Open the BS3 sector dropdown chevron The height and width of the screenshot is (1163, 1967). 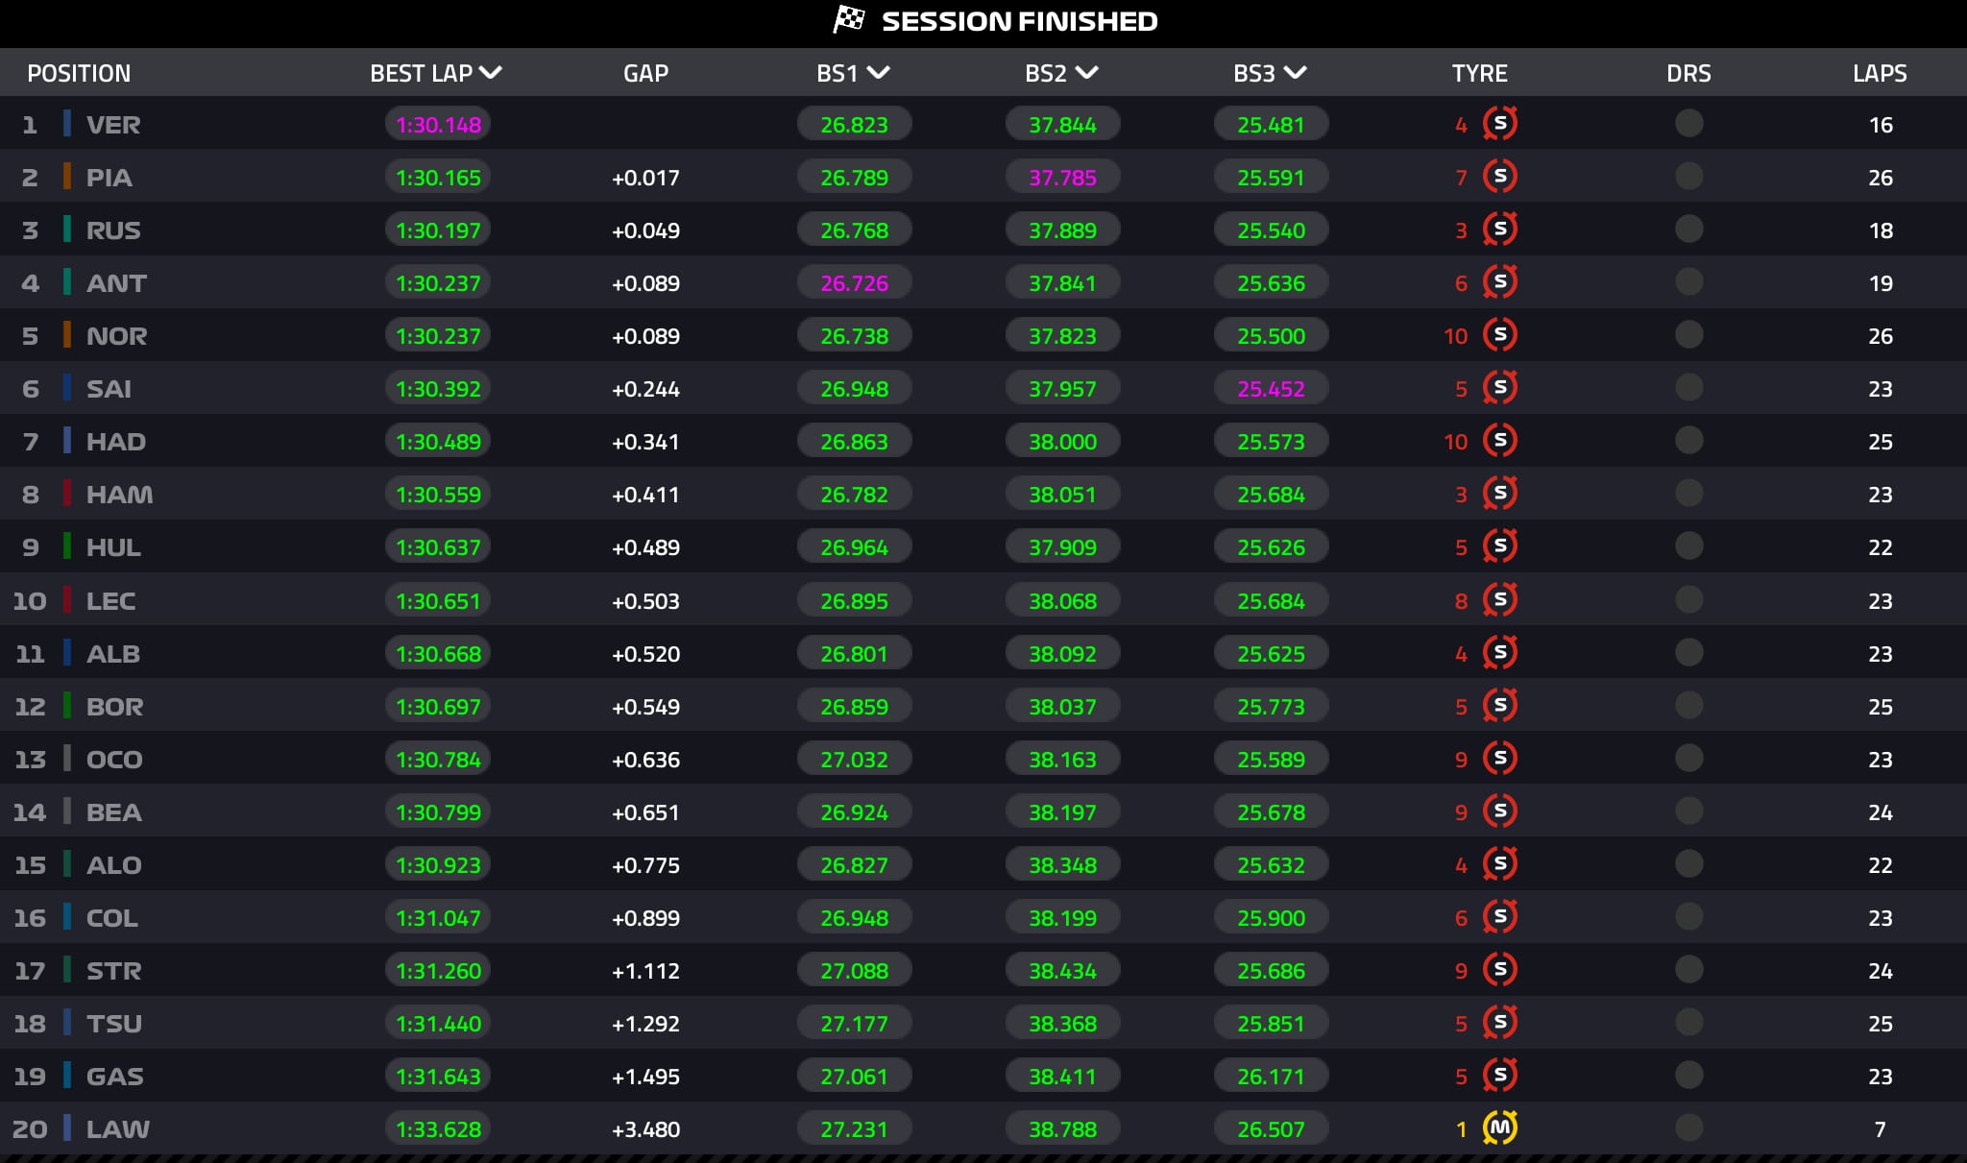click(1295, 73)
